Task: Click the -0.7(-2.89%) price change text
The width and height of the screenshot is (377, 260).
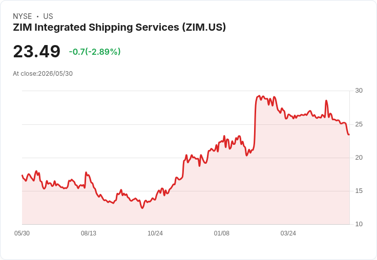Action: pyautogui.click(x=95, y=52)
